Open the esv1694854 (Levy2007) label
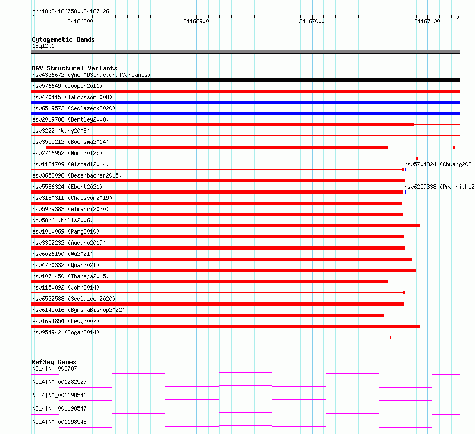Screen dimensions: 475x434 pos(66,321)
